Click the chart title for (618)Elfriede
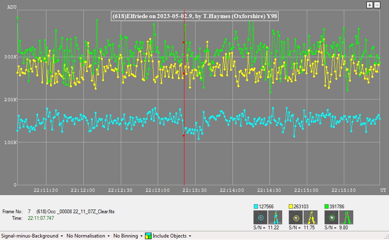Viewport: 389px width, 240px height. point(198,16)
